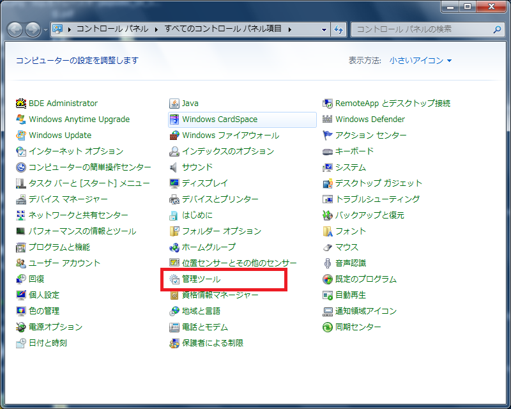
Task: Click the アクション センター flag icon
Action: 327,135
